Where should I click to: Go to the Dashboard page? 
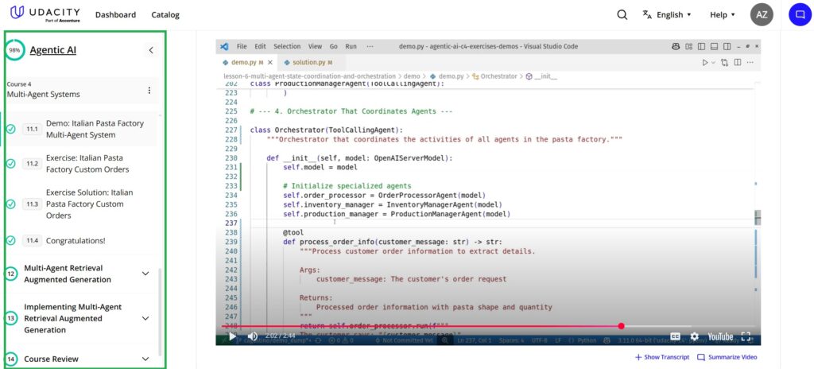(x=115, y=14)
